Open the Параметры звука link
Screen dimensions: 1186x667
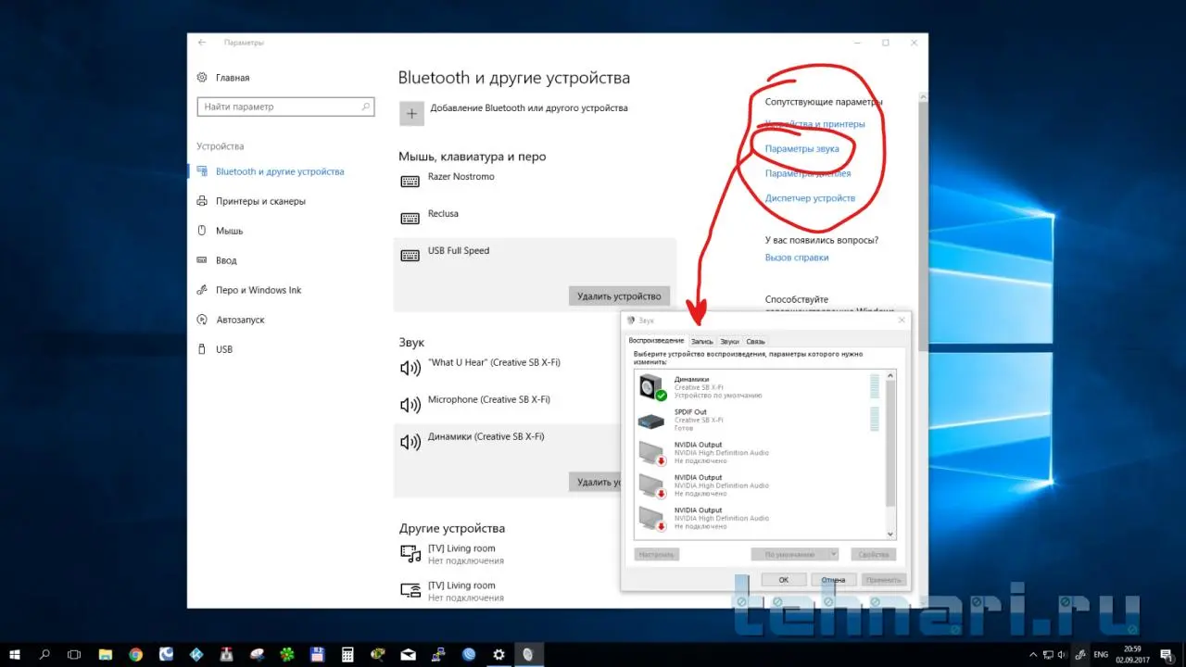click(802, 148)
